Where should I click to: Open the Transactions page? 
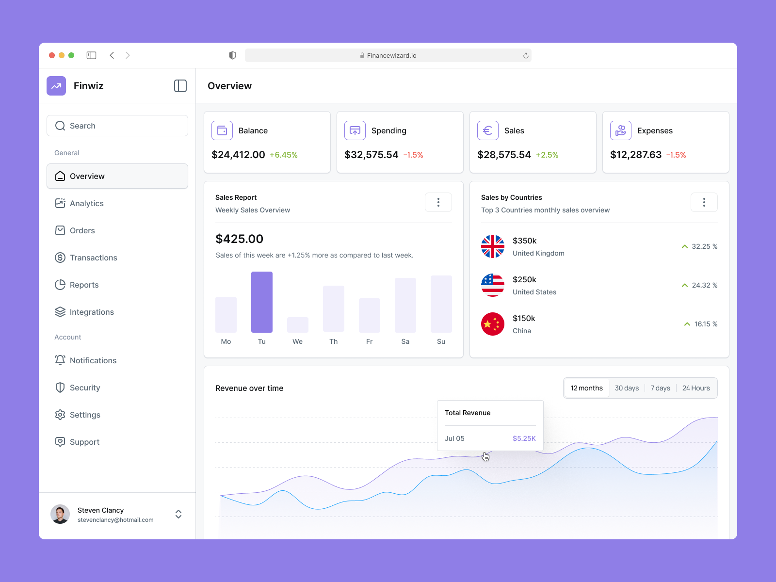(93, 258)
